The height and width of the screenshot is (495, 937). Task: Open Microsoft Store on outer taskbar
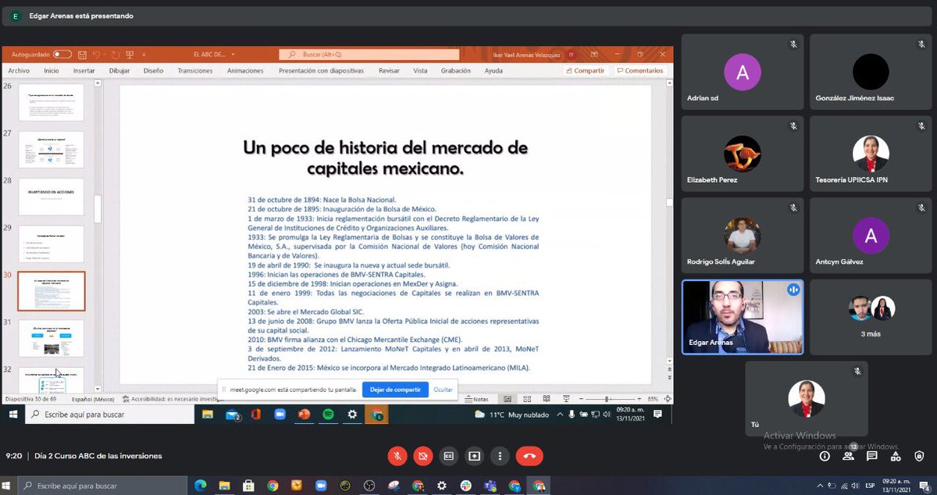pyautogui.click(x=248, y=486)
